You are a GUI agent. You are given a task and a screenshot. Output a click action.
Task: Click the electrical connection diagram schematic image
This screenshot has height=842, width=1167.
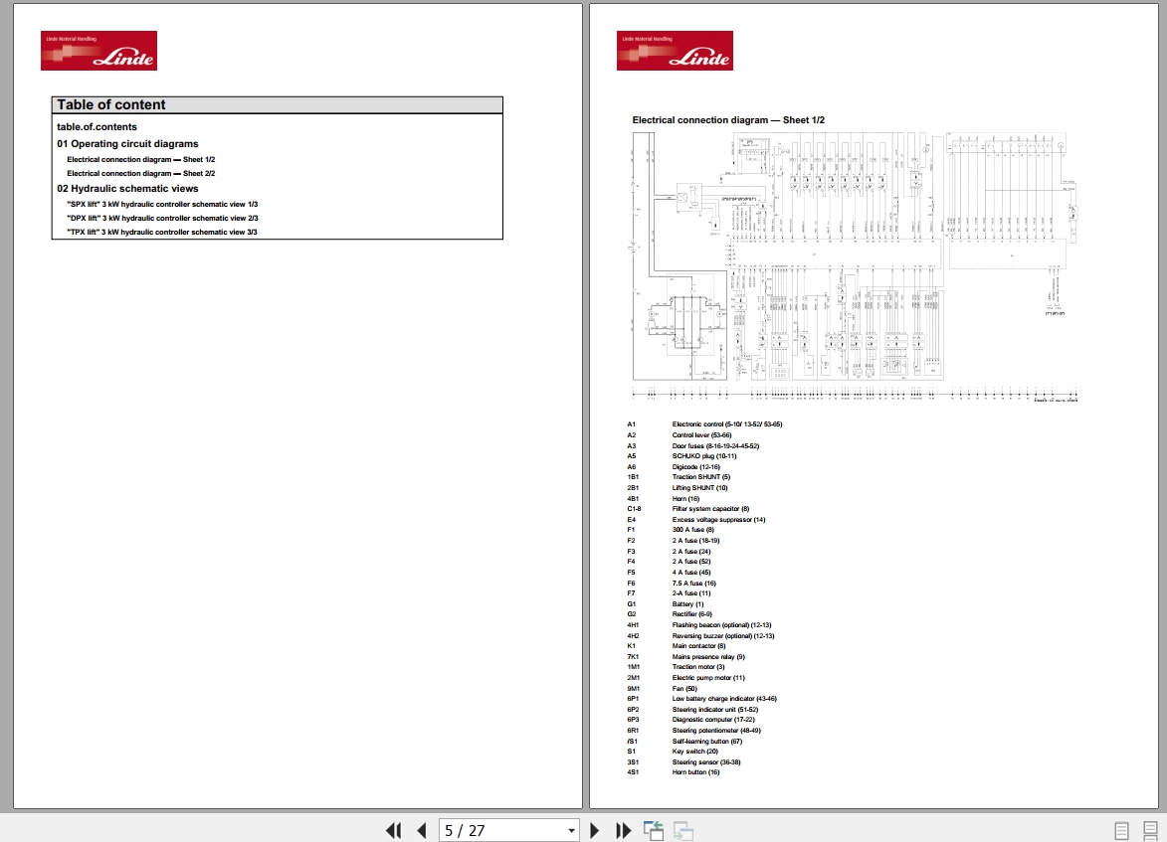(856, 267)
